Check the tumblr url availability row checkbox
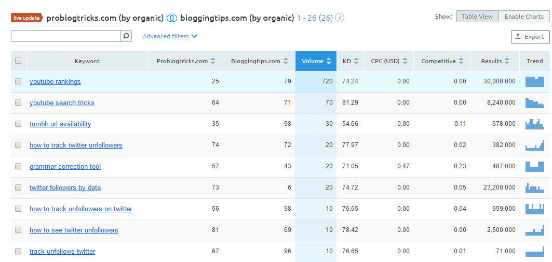The height and width of the screenshot is (262, 552). [18, 124]
